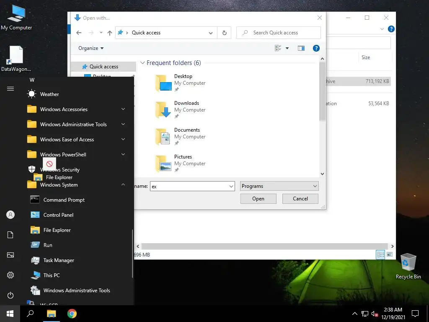Select the 53,564 KB file row
This screenshot has height=322, width=429.
point(358,104)
